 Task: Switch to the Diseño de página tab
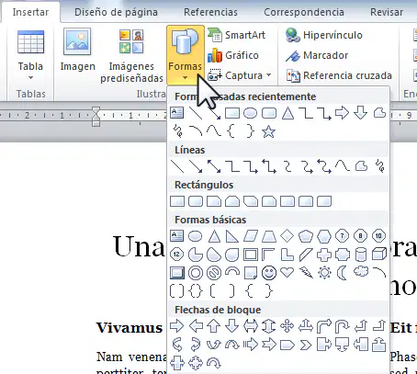pos(116,12)
